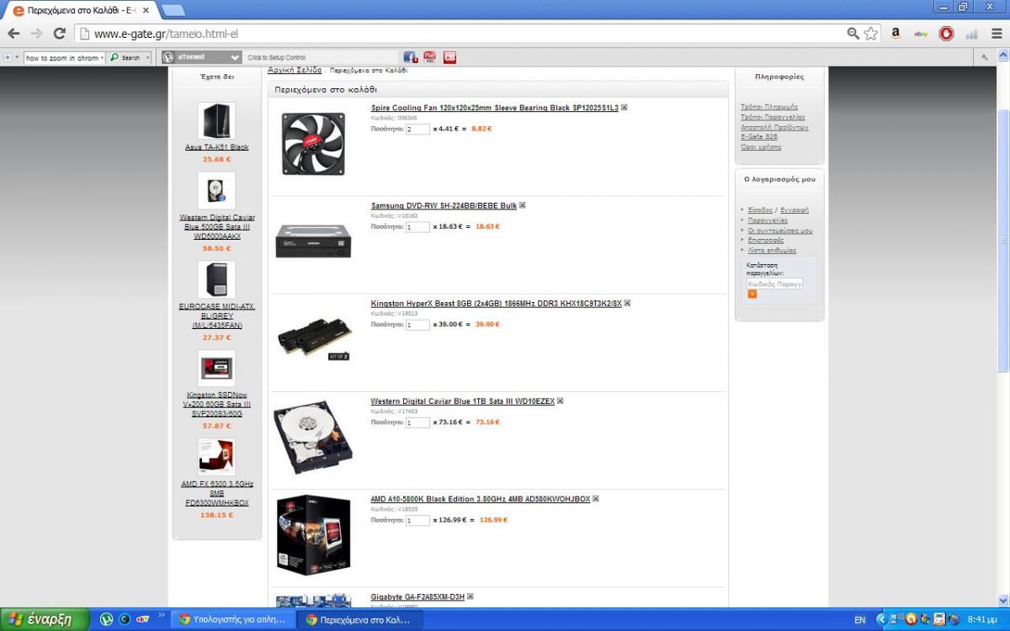Remove Kingston HyperX Beast item X icon
The width and height of the screenshot is (1010, 631).
tap(627, 303)
